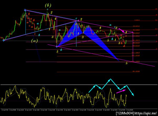Viewport: 158px width, 116px height.
Task: Click the 12 Apr 07:45 time label
Action: click(5, 110)
